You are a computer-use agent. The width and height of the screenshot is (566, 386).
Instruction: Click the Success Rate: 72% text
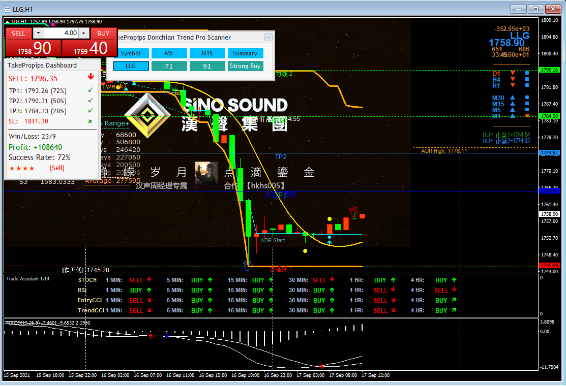pos(39,157)
